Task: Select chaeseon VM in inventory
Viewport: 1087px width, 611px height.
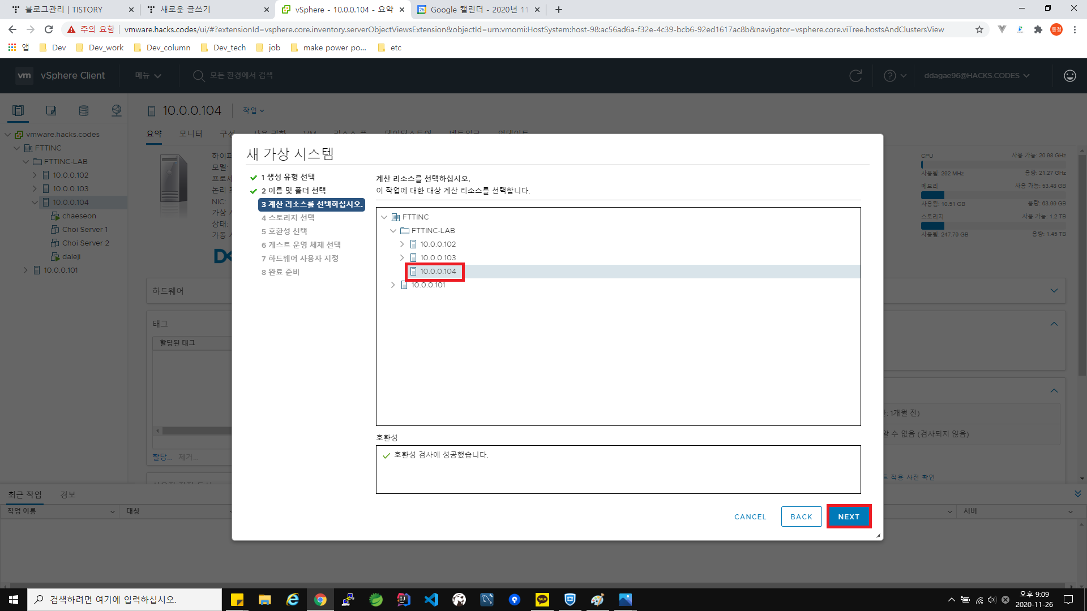Action: 79,216
